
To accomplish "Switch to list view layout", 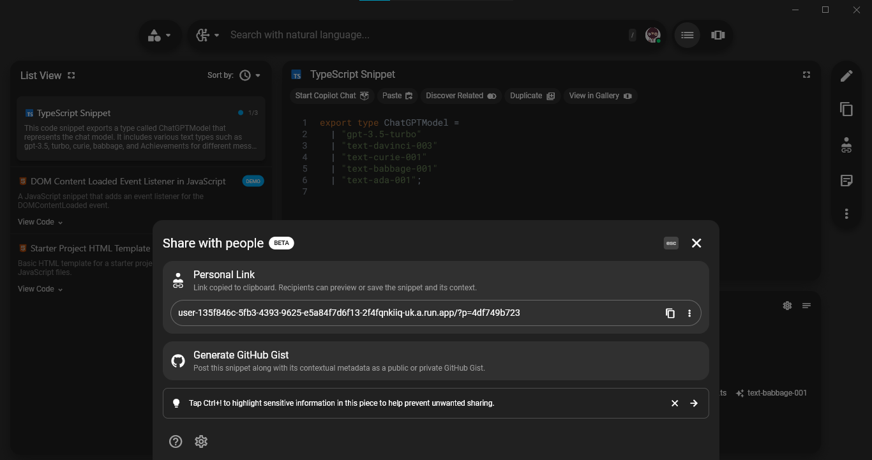I will click(687, 35).
